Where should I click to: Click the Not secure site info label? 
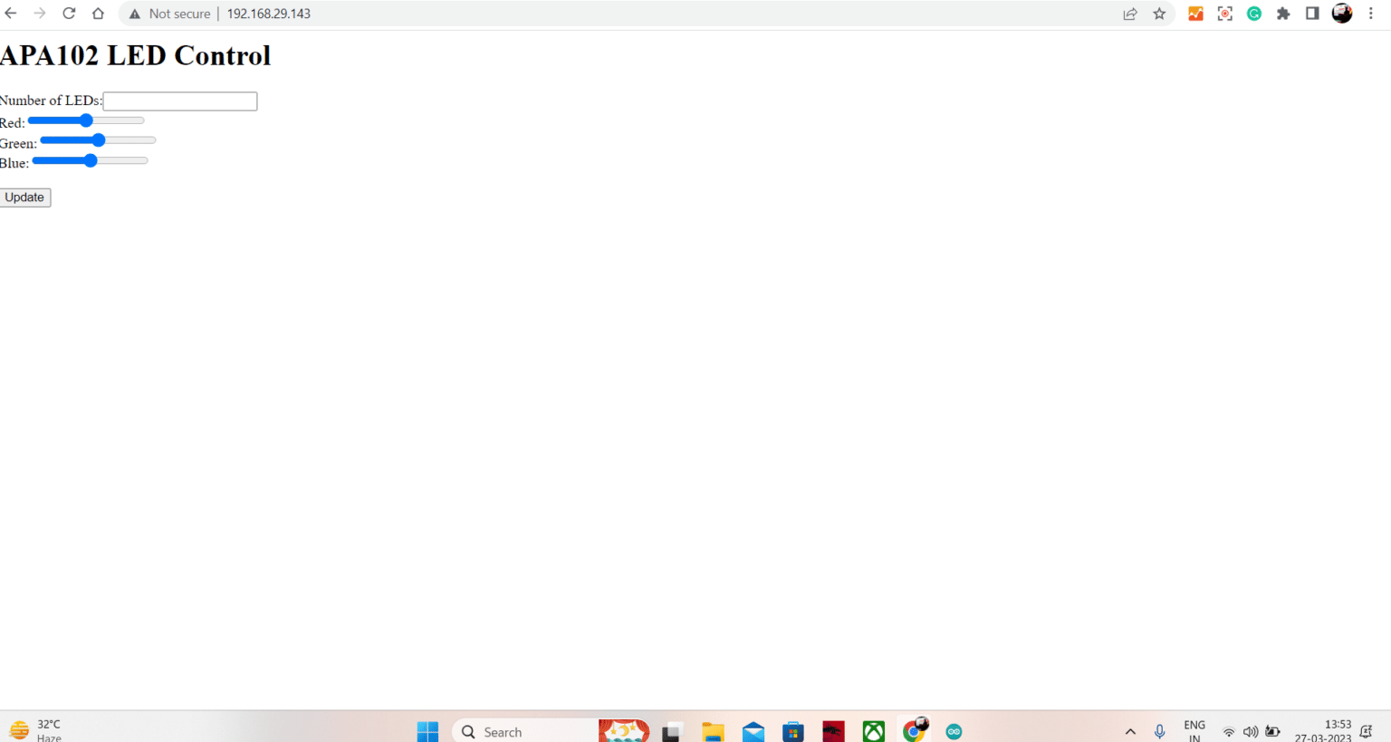click(x=170, y=14)
